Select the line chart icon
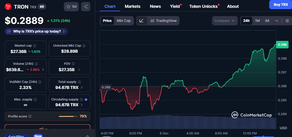The image size is (292, 137). [142, 21]
